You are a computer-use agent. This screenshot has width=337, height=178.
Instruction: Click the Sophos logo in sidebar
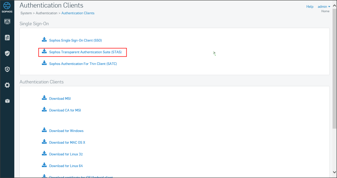tap(7, 7)
